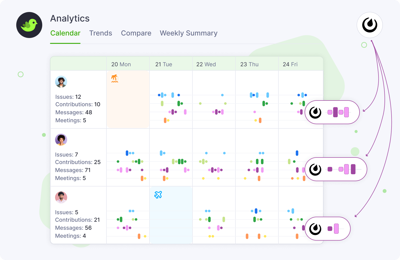
Task: Switch to the Trends tab
Action: (100, 33)
